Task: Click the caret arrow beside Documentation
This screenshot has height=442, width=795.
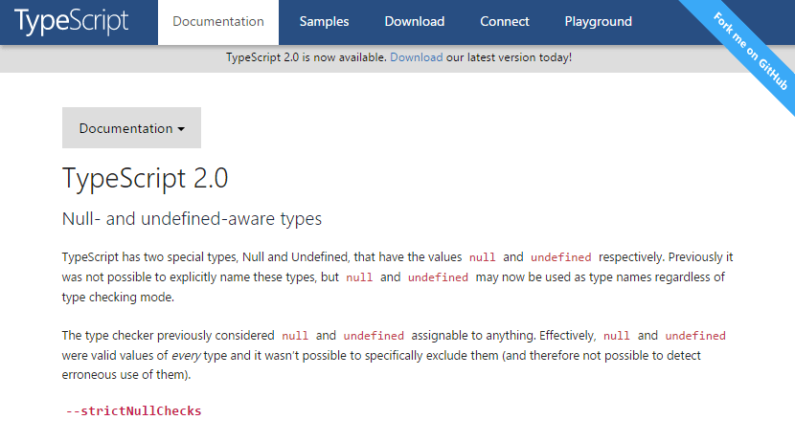Action: [x=181, y=129]
